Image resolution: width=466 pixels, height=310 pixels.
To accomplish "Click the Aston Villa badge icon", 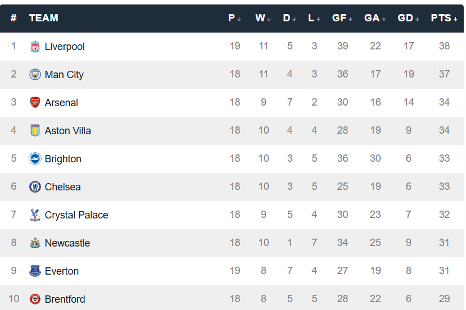I will pos(35,131).
